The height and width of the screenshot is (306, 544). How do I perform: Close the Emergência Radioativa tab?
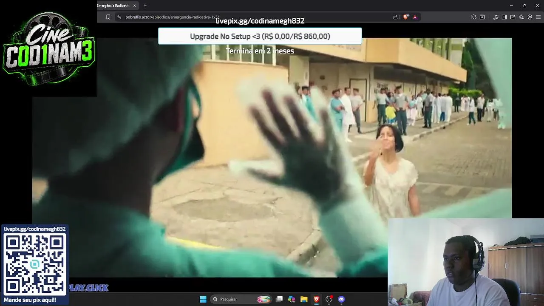(x=135, y=6)
